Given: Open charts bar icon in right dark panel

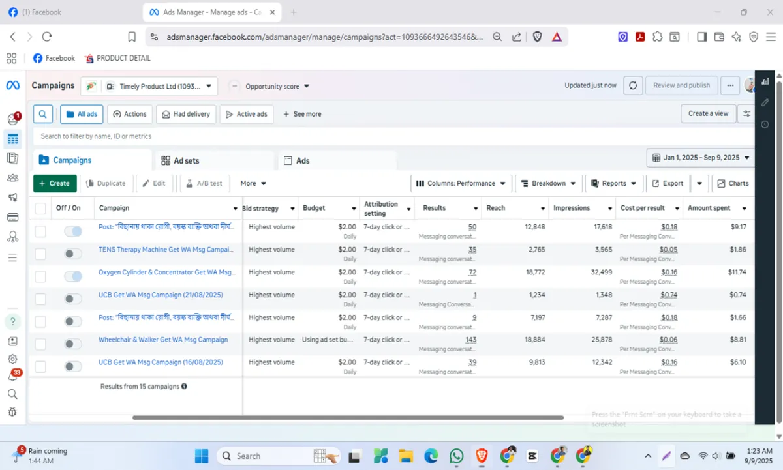Looking at the screenshot, I should [765, 81].
